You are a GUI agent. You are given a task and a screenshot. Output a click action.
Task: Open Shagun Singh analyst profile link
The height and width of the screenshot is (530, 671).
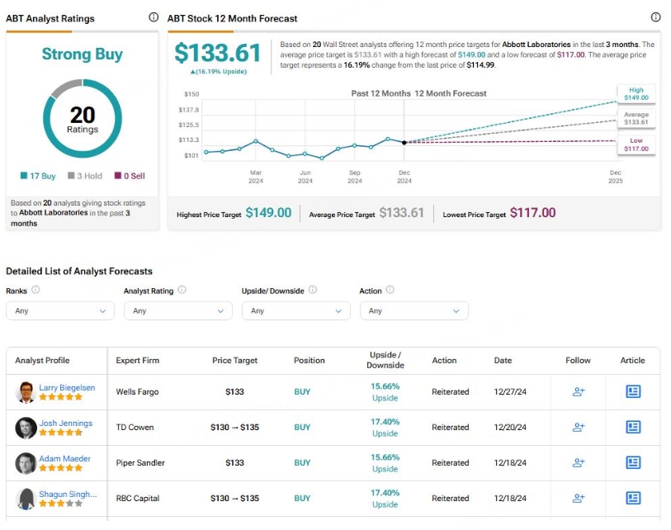pyautogui.click(x=68, y=494)
